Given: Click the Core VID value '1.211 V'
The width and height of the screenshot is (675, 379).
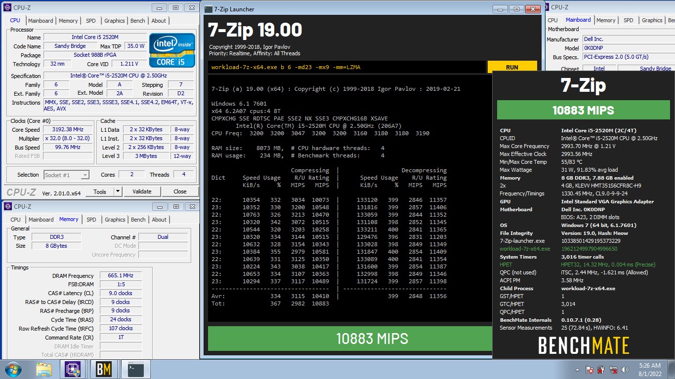Looking at the screenshot, I should pos(129,64).
